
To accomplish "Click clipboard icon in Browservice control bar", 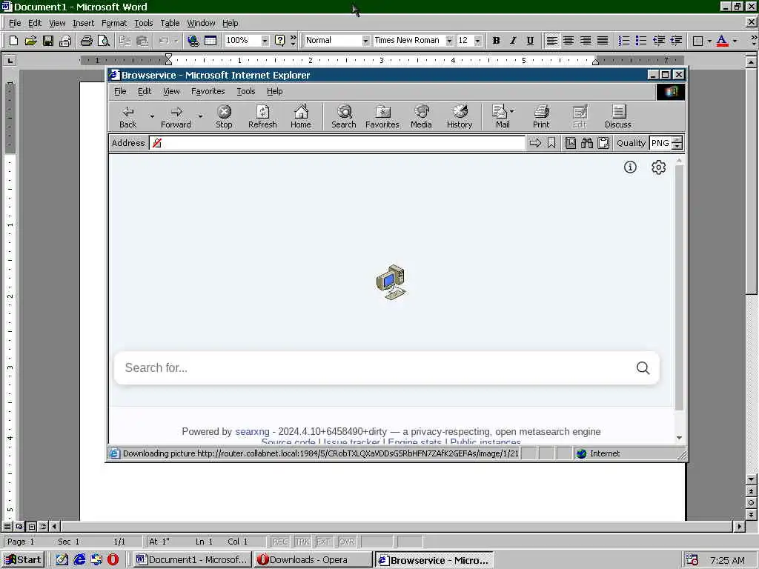I will (603, 143).
